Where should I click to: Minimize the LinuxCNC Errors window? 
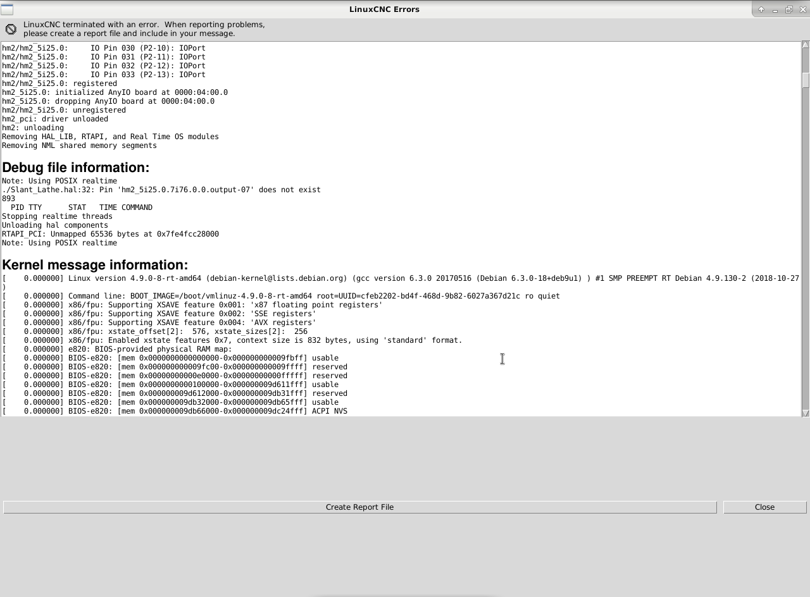pos(775,9)
